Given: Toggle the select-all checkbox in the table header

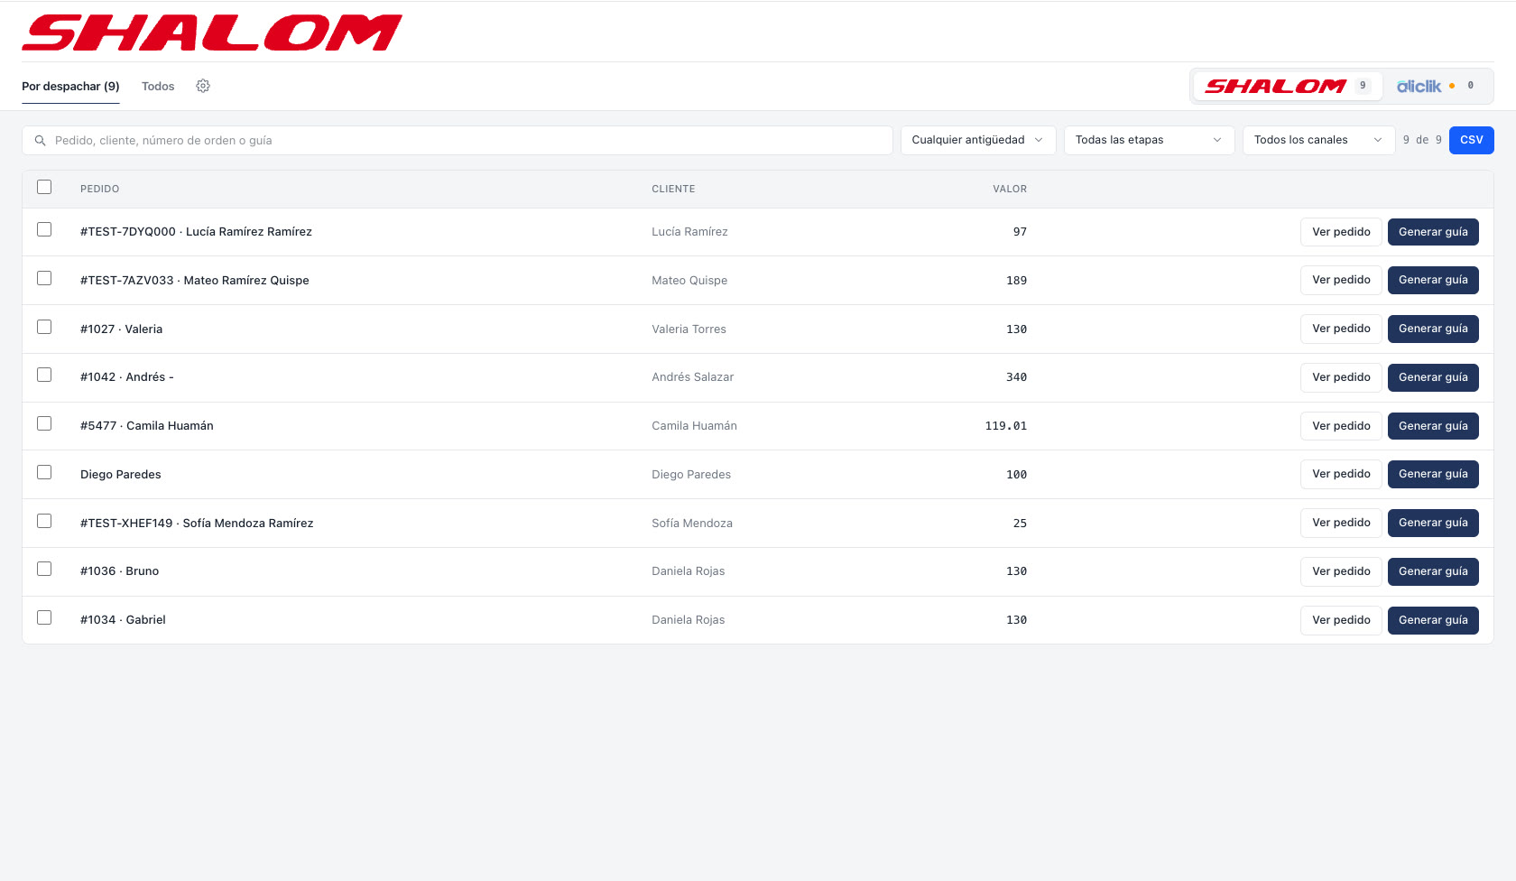Looking at the screenshot, I should pos(44,187).
